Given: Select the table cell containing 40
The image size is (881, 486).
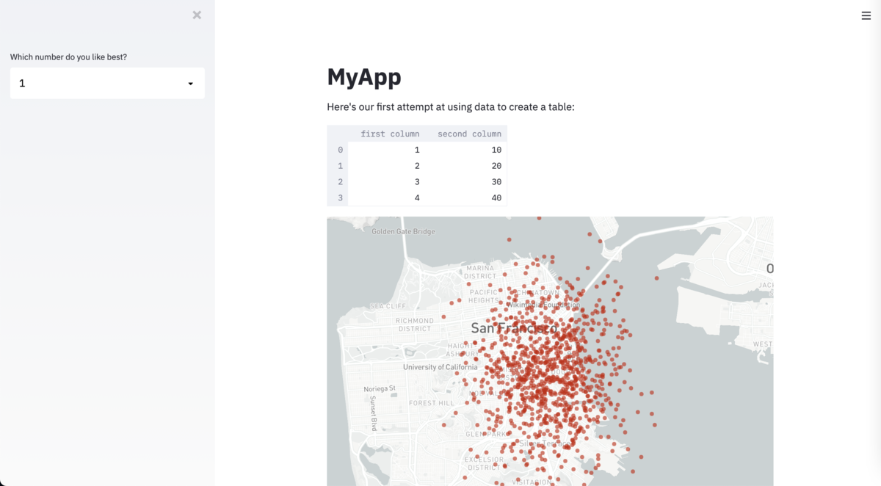Looking at the screenshot, I should click(x=466, y=198).
